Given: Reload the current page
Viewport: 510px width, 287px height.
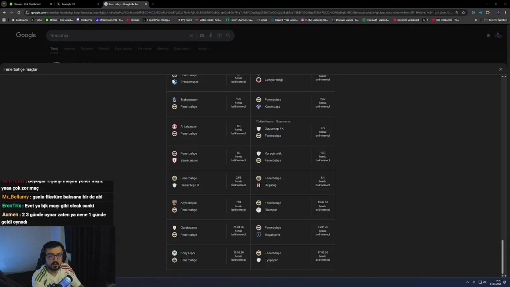Looking at the screenshot, I should coord(19,12).
